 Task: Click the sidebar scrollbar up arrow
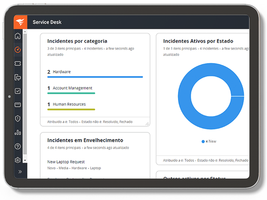[25, 32]
